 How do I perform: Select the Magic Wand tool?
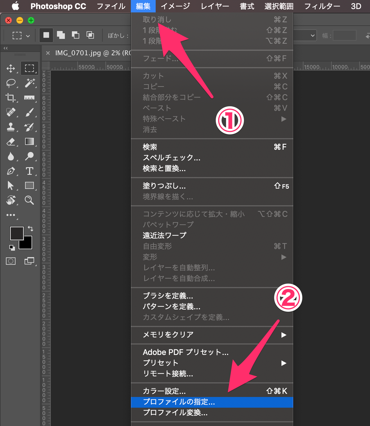pos(29,83)
